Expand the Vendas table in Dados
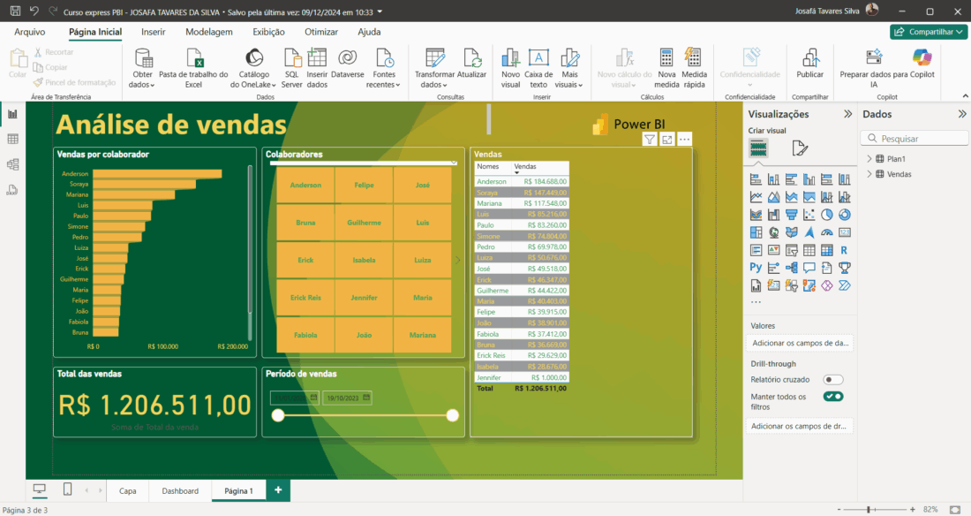The height and width of the screenshot is (516, 971). pyautogui.click(x=869, y=174)
